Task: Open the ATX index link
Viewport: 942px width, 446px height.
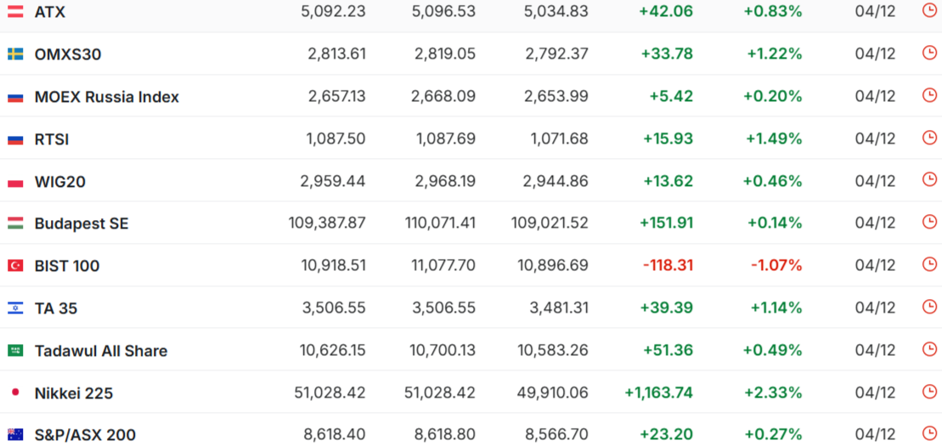Action: point(50,12)
